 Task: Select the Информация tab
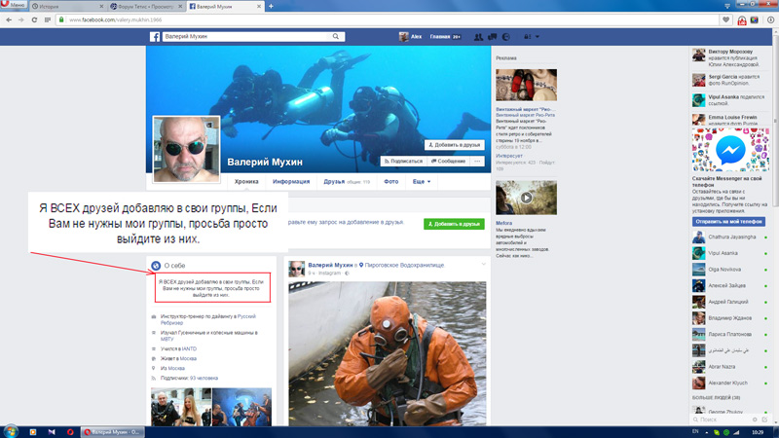pyautogui.click(x=291, y=182)
